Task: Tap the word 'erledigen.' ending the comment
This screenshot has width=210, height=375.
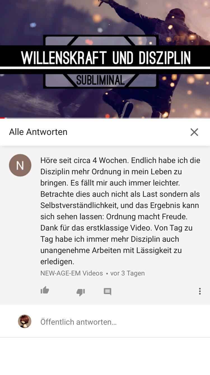Action: (57, 262)
